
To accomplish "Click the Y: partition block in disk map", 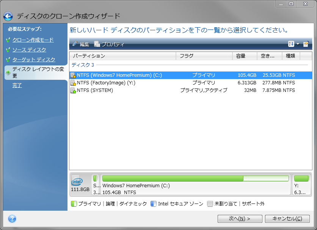I will point(301,185).
